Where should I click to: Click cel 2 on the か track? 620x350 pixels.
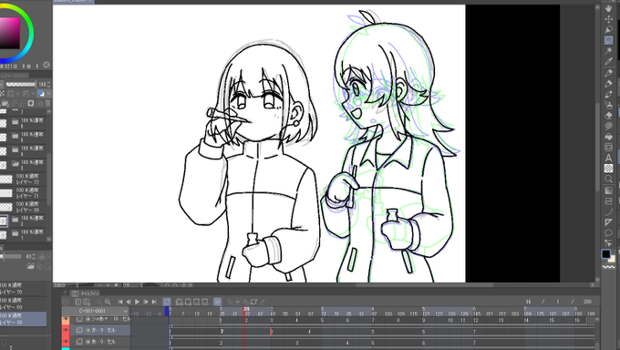[222, 332]
